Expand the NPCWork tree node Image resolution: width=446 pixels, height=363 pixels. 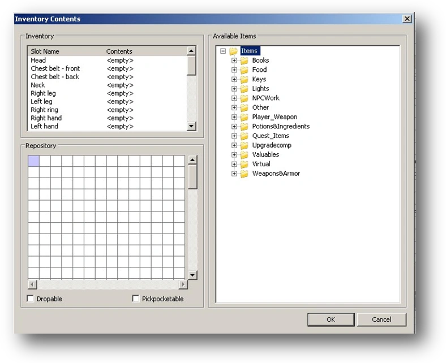coord(234,98)
